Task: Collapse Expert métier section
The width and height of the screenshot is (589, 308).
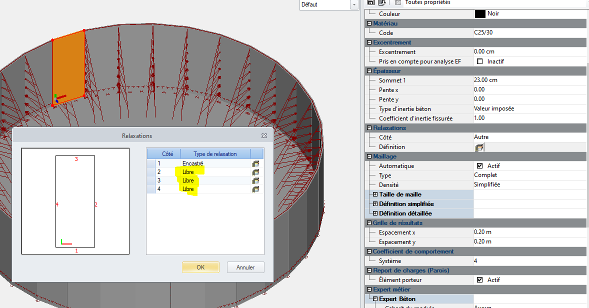Action: coord(369,289)
